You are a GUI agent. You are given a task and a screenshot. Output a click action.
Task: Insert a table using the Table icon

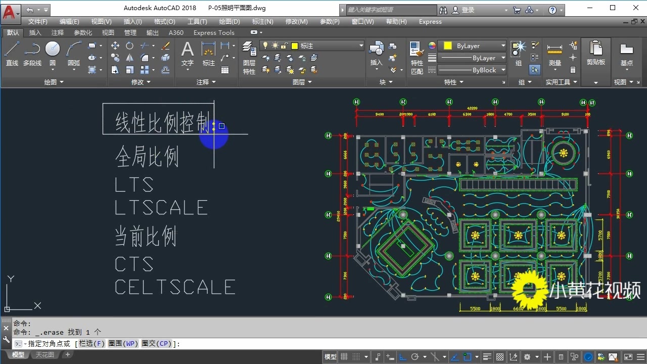click(225, 70)
